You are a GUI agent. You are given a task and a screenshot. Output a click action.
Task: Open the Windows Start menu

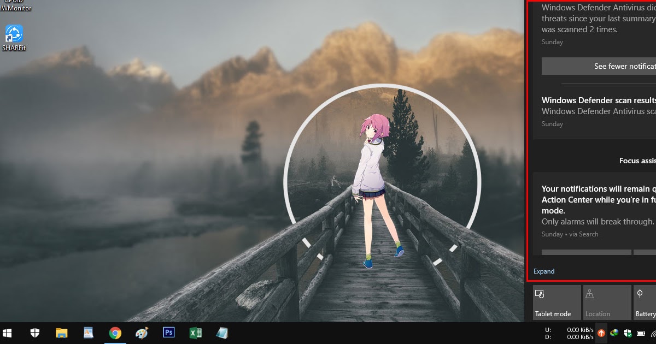click(x=8, y=333)
